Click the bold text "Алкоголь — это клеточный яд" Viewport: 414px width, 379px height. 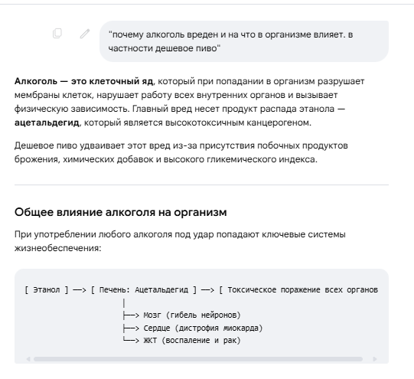[83, 81]
